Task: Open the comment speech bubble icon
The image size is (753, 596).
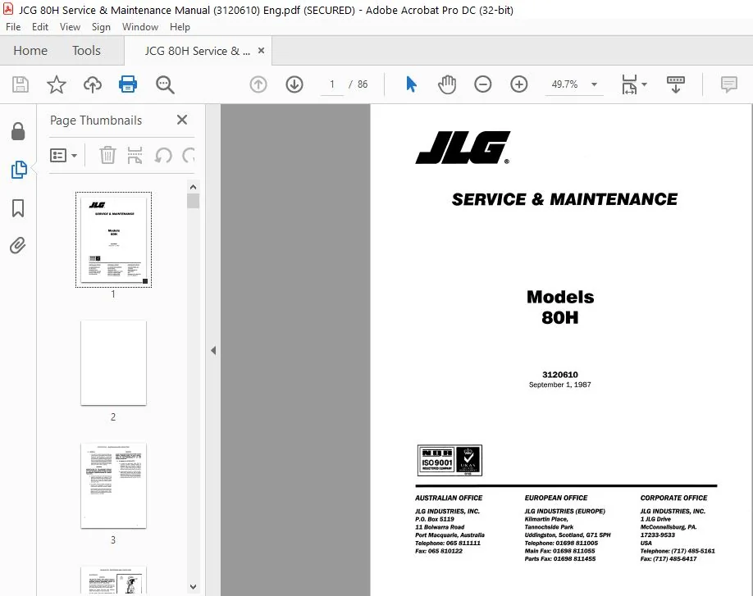Action: 729,84
